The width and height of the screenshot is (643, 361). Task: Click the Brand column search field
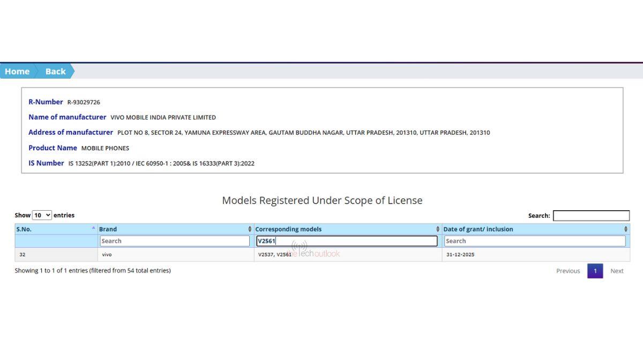[x=175, y=241]
